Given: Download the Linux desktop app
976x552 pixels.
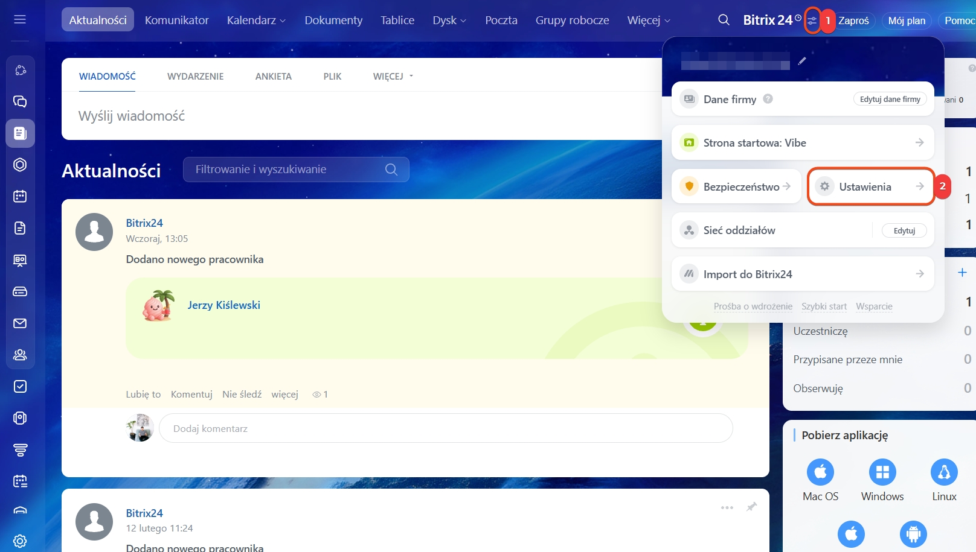Looking at the screenshot, I should pos(943,472).
